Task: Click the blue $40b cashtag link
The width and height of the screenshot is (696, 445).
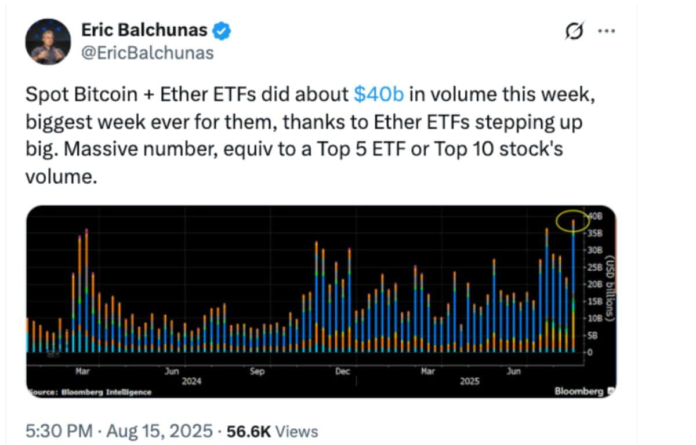Action: (x=378, y=94)
